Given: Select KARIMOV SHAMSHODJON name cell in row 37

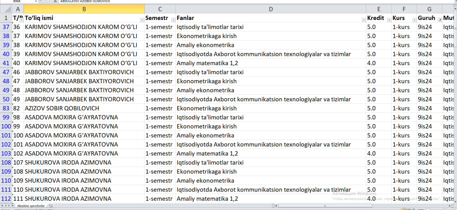Looking at the screenshot, I should (x=84, y=27).
